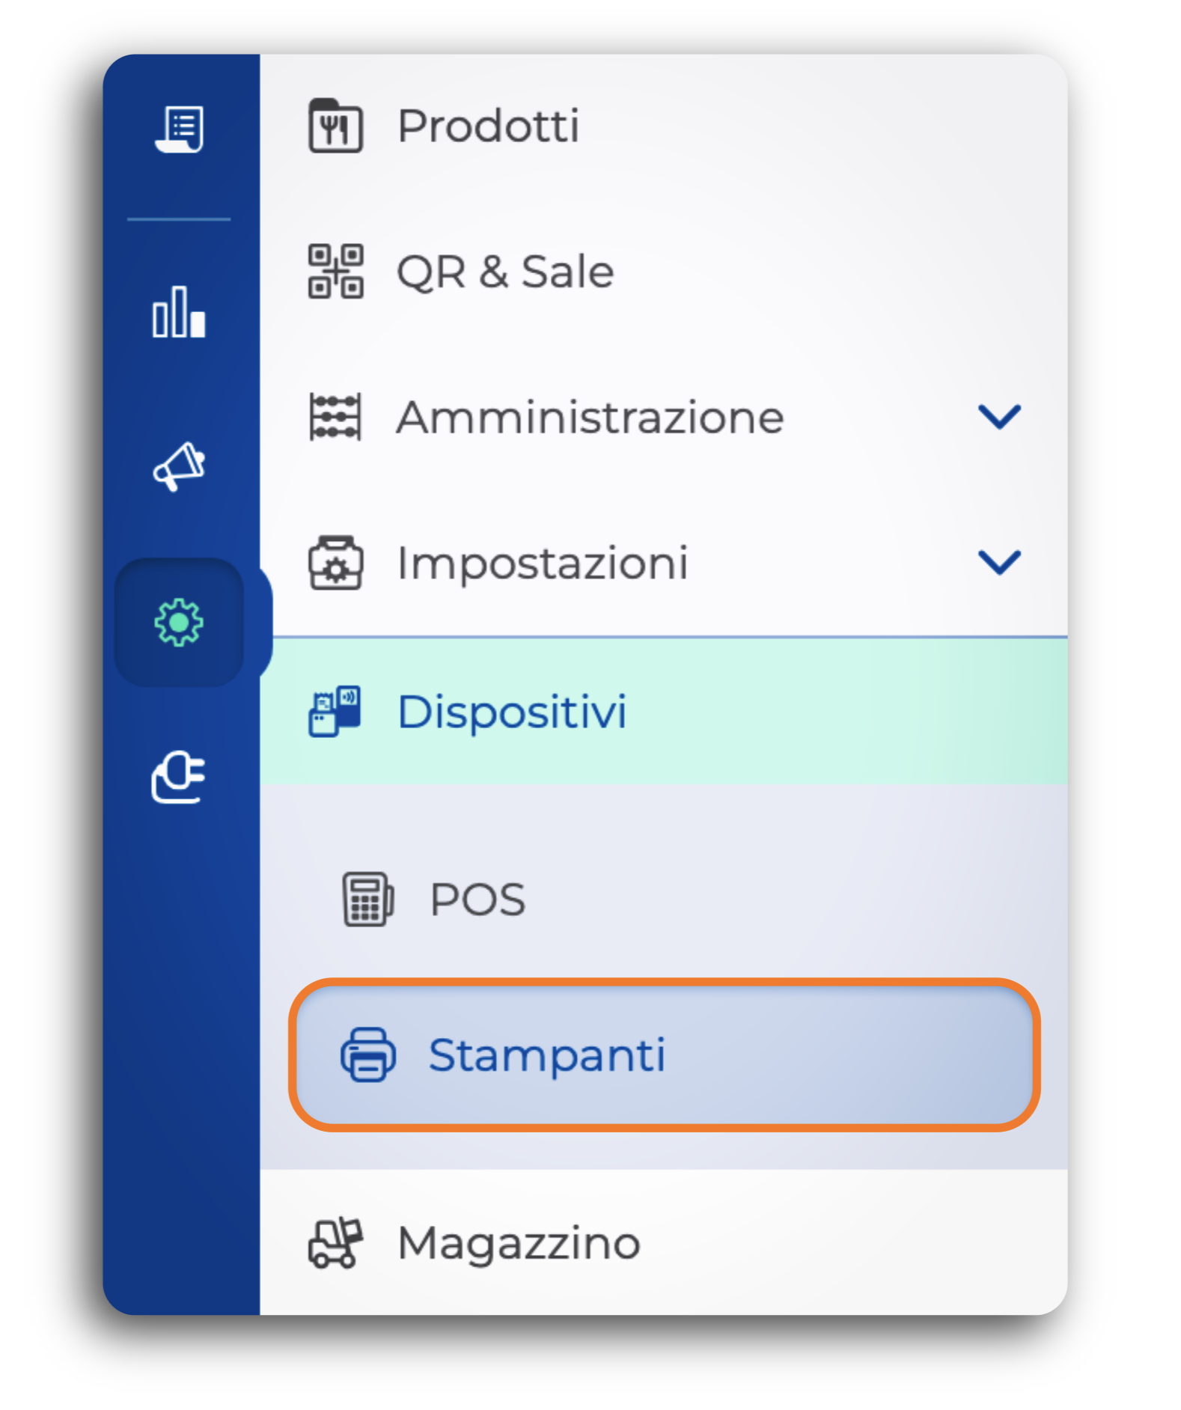Select the green gear settings icon
The width and height of the screenshot is (1181, 1410).
click(179, 622)
